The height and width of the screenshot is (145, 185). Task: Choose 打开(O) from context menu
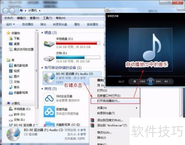point(102,90)
